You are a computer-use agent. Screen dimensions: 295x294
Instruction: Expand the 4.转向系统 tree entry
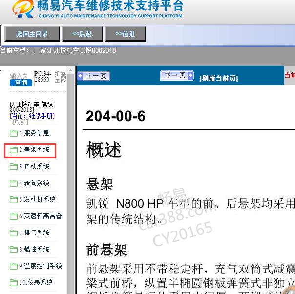[x=34, y=183]
